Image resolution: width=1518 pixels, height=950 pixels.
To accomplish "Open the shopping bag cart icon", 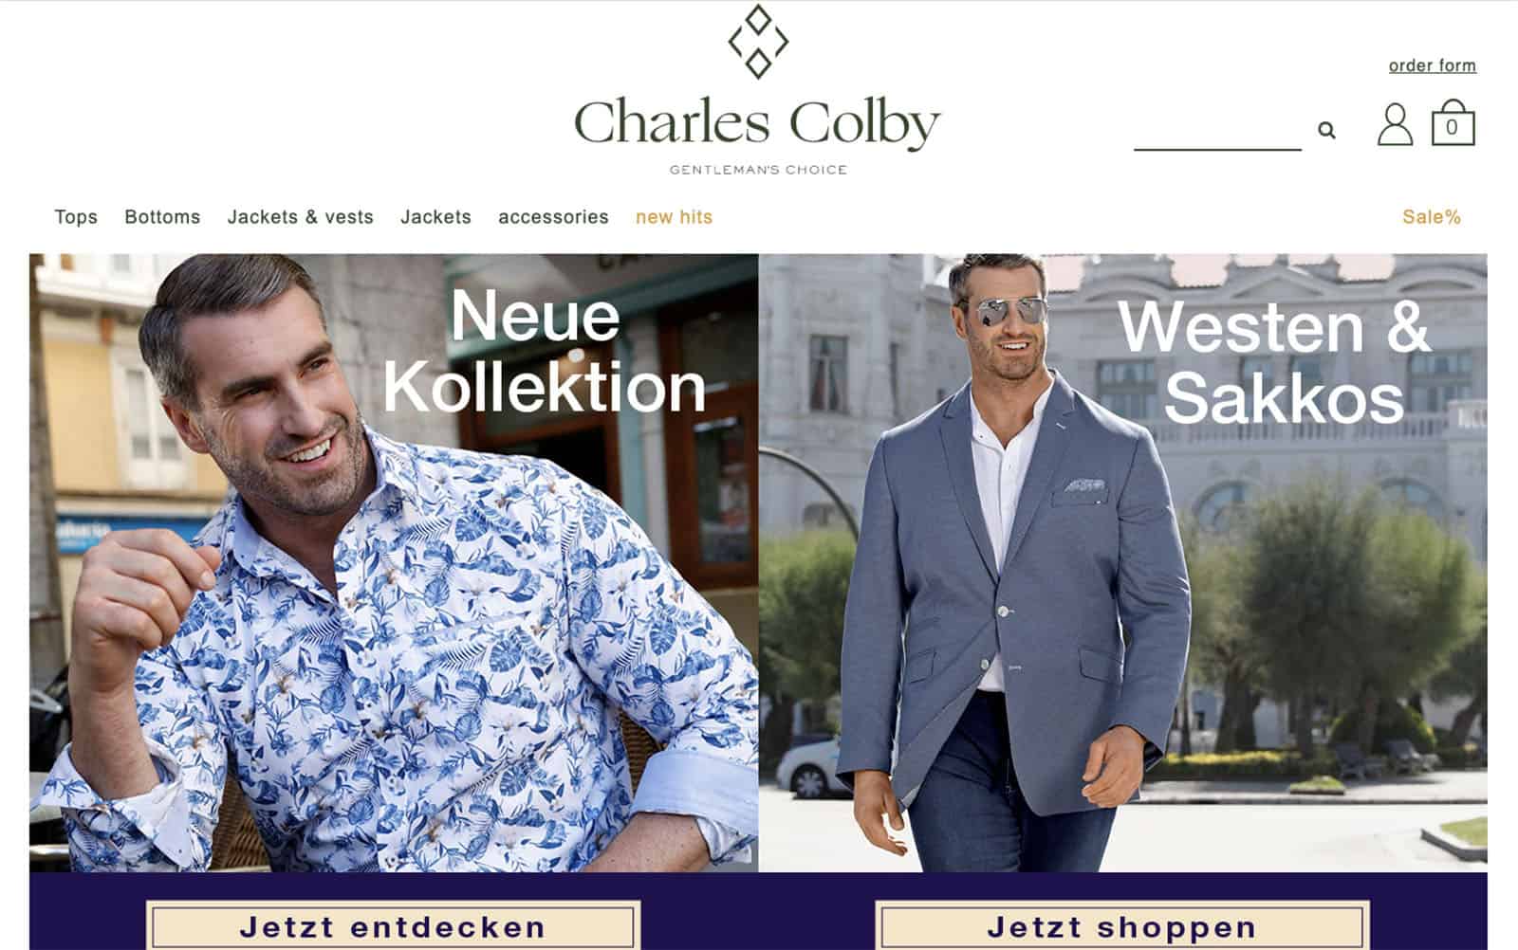I will coord(1453,123).
